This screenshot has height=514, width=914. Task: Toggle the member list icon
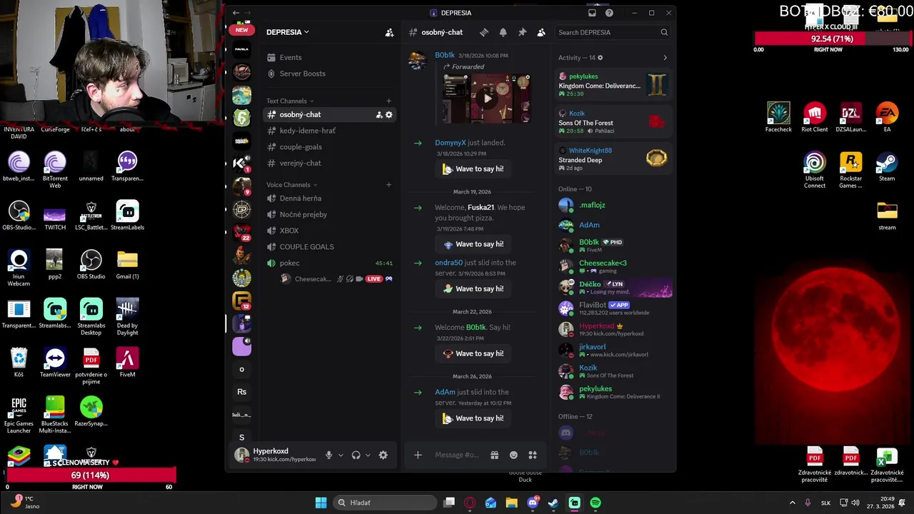(x=541, y=32)
